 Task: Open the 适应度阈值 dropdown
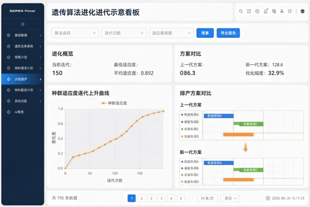(x=171, y=33)
